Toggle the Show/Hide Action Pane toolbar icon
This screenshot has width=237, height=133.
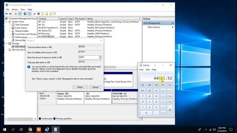pyautogui.click(x=29, y=14)
